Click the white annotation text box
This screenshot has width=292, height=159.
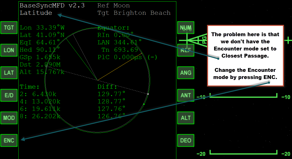tap(245, 56)
